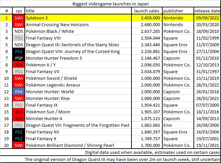Click the "sys" column header
The image size is (221, 163).
(19, 11)
